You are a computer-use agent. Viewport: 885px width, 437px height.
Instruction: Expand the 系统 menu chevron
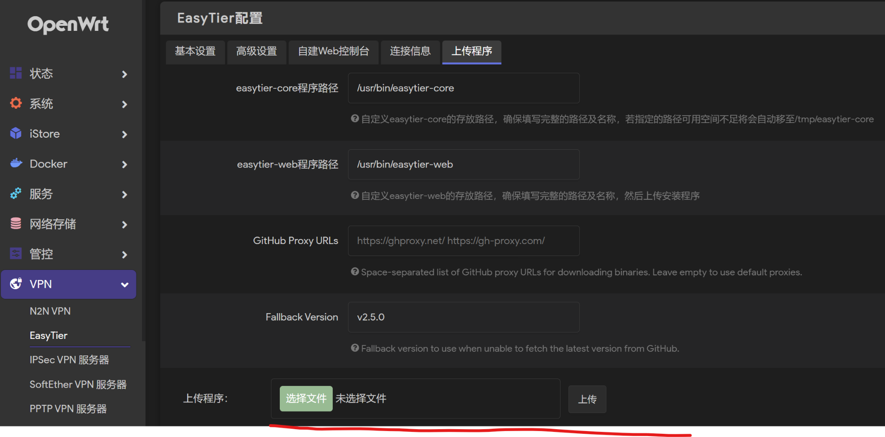(124, 104)
